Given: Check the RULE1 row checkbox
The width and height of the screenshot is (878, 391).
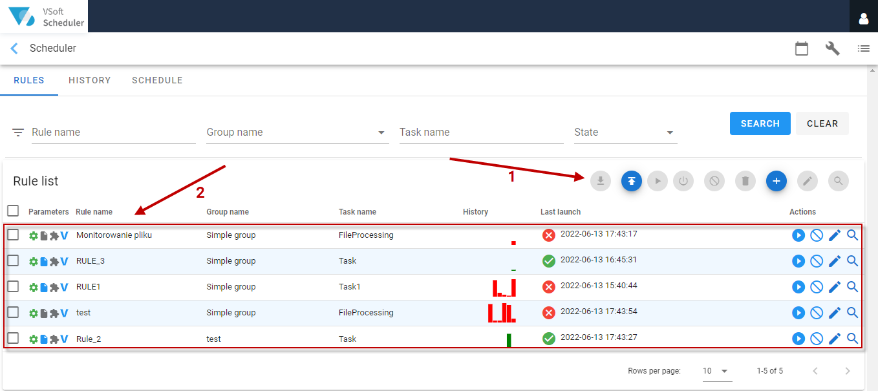Looking at the screenshot, I should pyautogui.click(x=13, y=286).
